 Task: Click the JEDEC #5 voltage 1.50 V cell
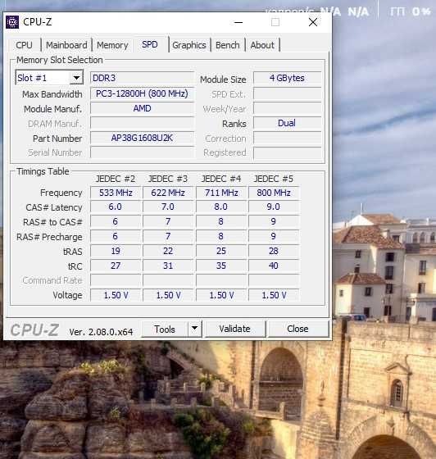(x=273, y=295)
